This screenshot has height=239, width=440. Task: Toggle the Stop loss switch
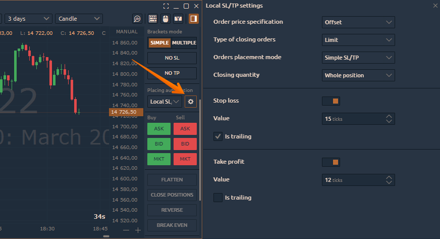click(331, 101)
